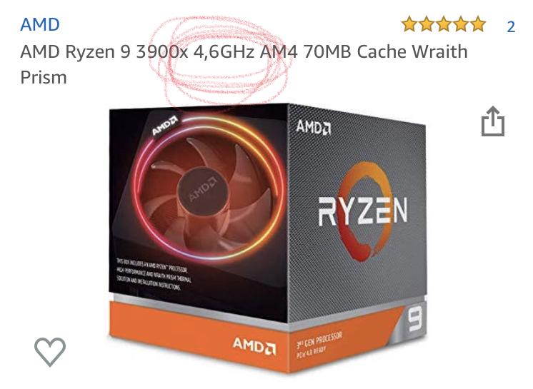Click the red scribbled circle annotation

(219, 63)
